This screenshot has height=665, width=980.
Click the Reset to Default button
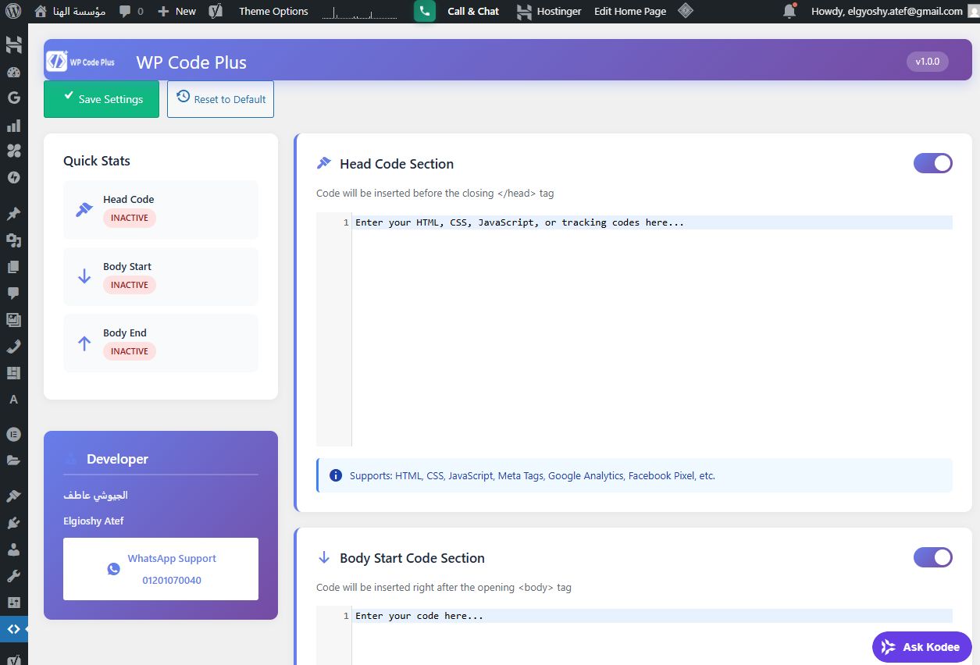click(x=220, y=99)
